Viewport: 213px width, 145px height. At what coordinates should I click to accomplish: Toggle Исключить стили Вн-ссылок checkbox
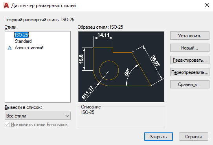(x=7, y=125)
